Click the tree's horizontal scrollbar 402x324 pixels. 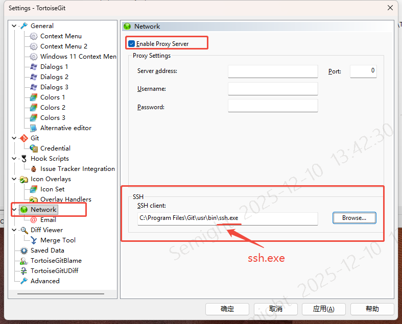61,294
